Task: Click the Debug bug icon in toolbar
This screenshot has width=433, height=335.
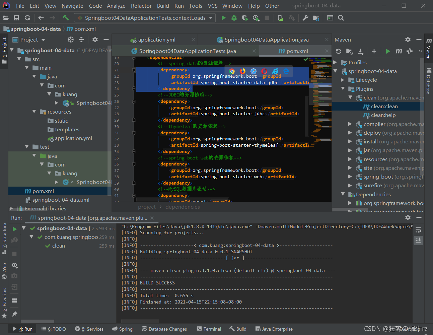Action: [x=234, y=18]
